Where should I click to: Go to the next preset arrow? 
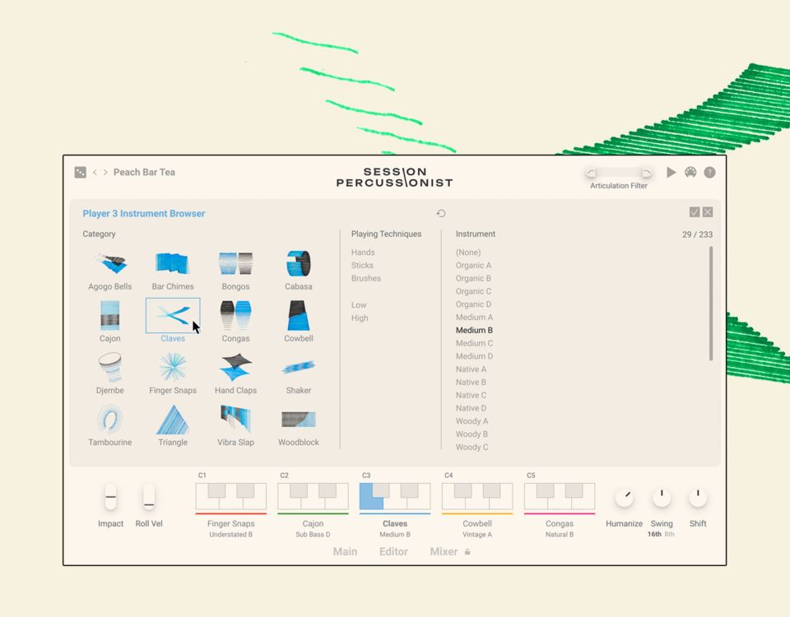(x=105, y=173)
